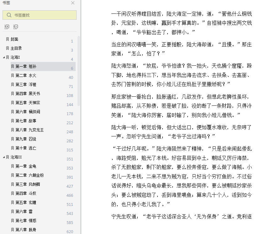262x234 pixels.
Task: Go to 第七章 情惑
Action: click(26, 221)
